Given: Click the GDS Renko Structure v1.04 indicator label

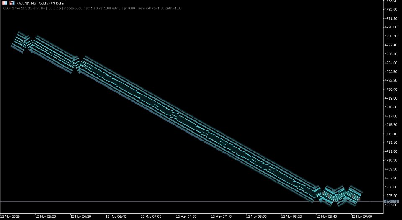Looking at the screenshot, I should click(24, 8).
